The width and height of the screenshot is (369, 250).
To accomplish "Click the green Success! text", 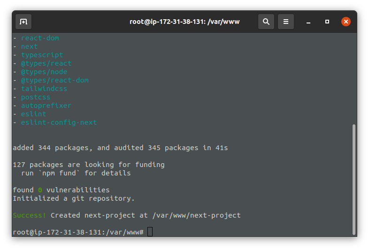I will pos(29,215).
